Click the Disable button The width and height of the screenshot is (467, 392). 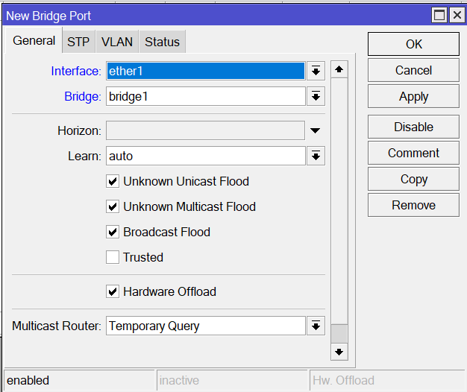pos(413,127)
